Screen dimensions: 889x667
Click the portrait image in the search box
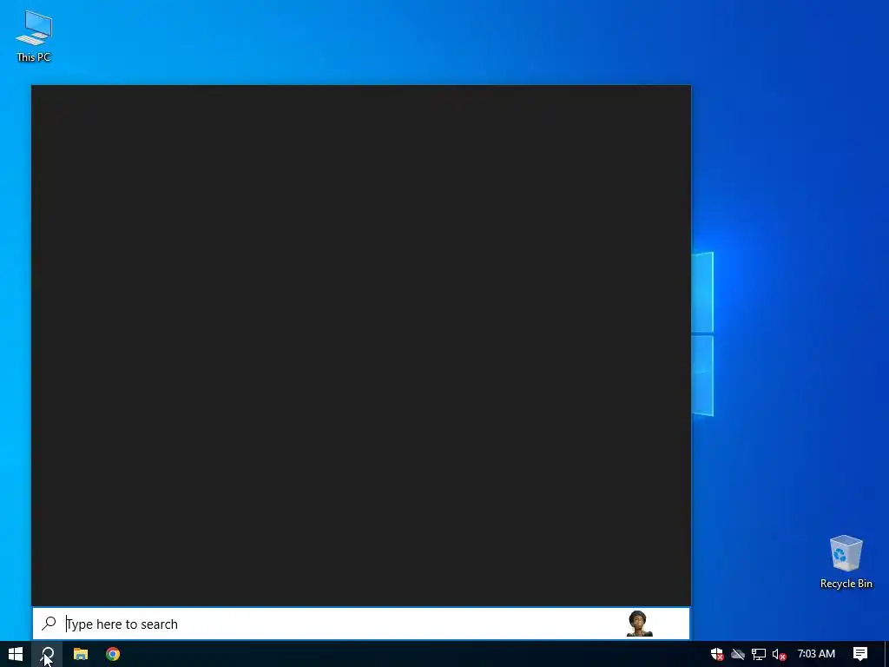[639, 624]
